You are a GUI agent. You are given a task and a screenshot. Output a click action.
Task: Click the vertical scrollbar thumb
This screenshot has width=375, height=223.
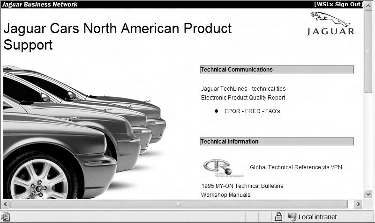tap(368, 51)
